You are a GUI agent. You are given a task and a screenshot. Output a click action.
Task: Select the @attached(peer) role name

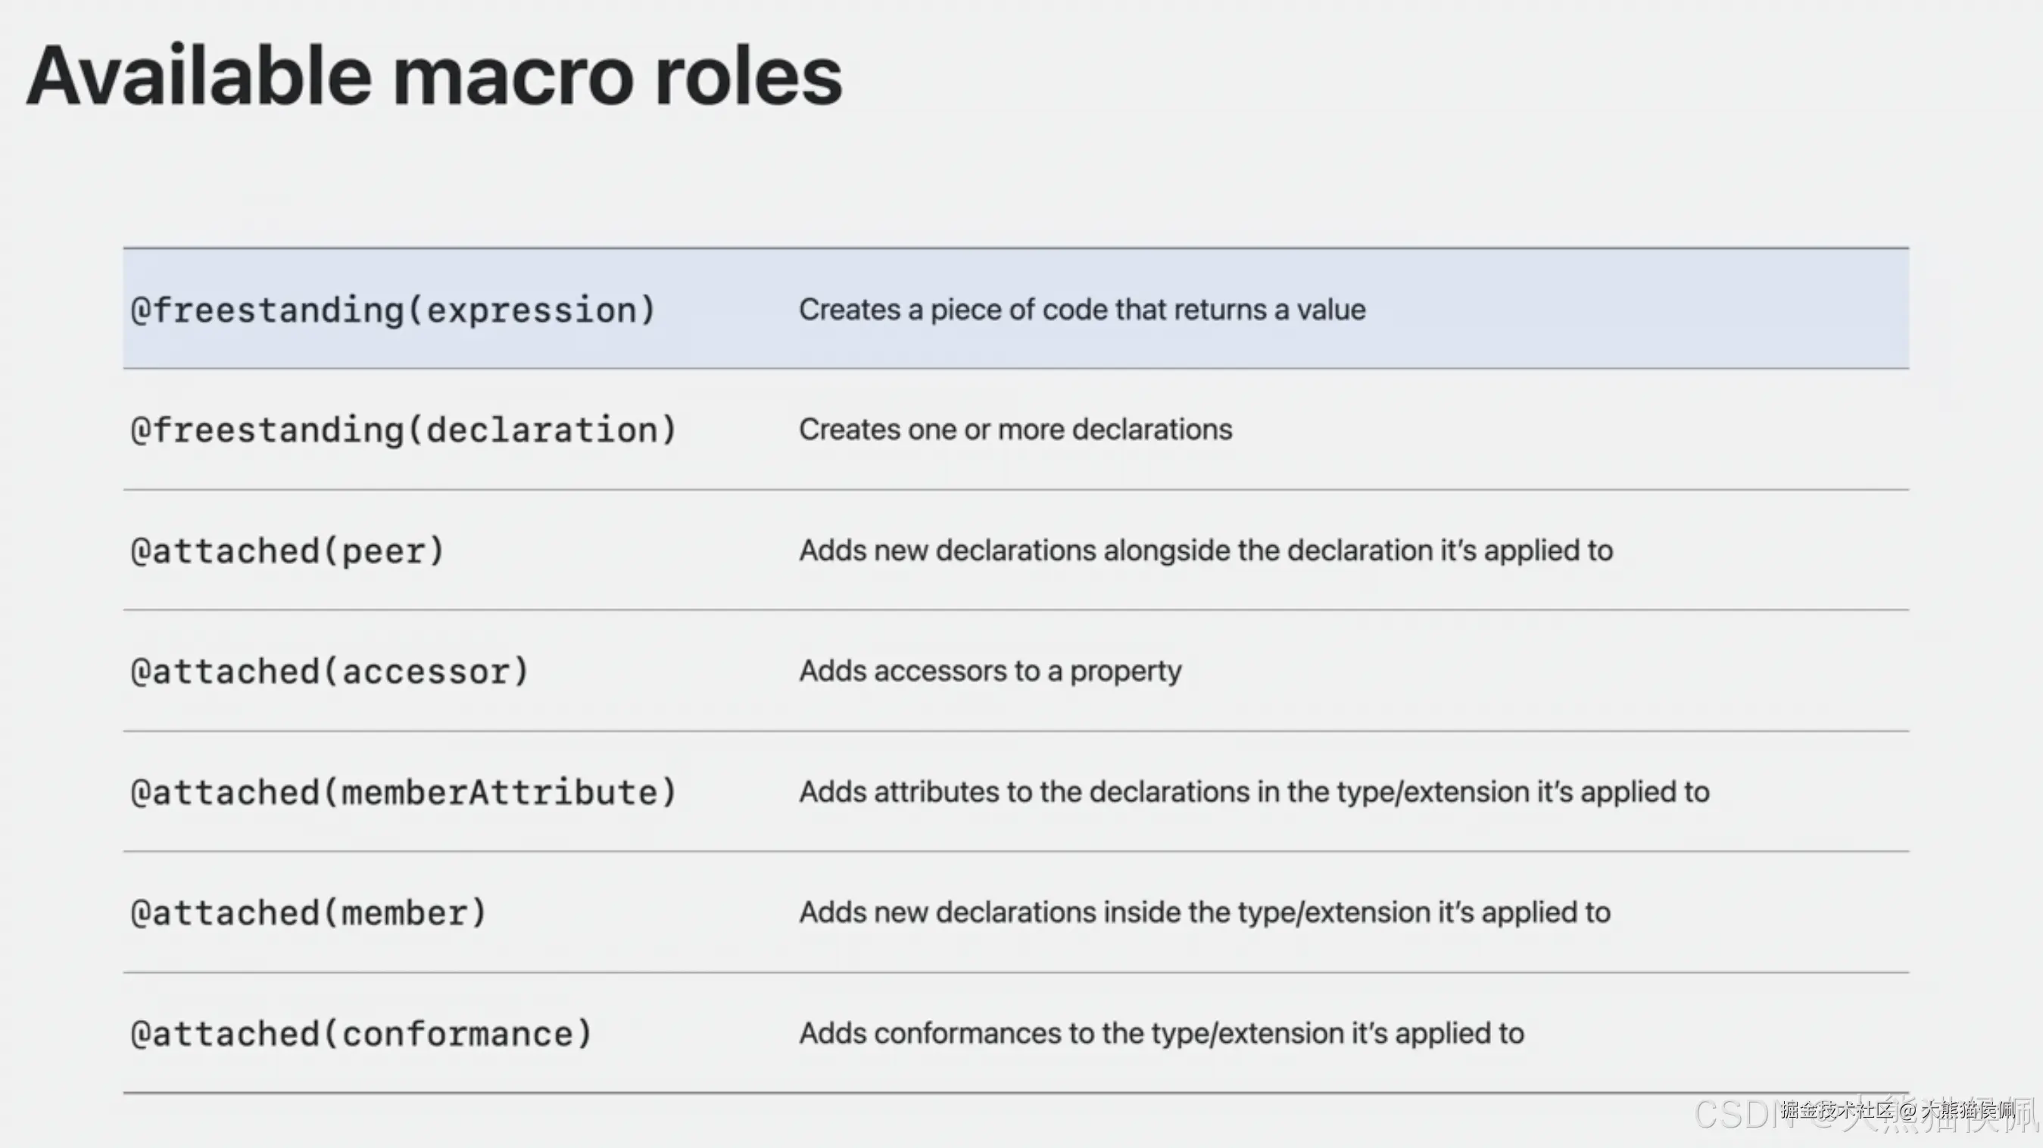[x=287, y=551]
